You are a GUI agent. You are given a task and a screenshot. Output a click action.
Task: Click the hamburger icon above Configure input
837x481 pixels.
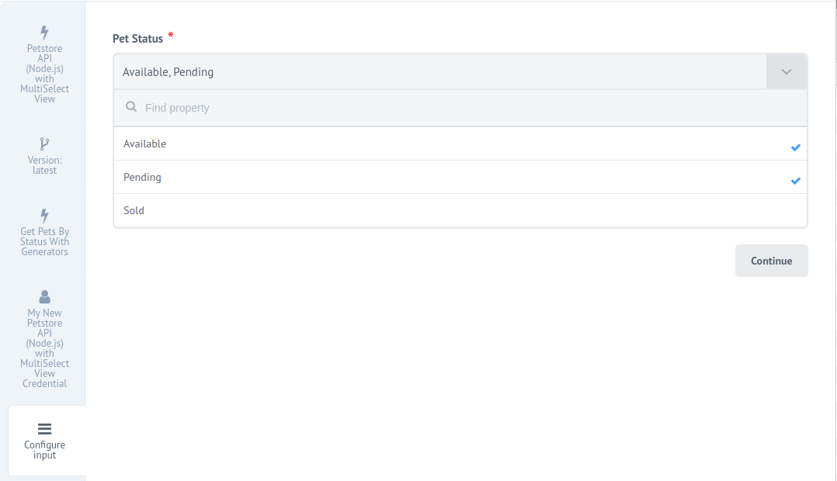(x=45, y=429)
